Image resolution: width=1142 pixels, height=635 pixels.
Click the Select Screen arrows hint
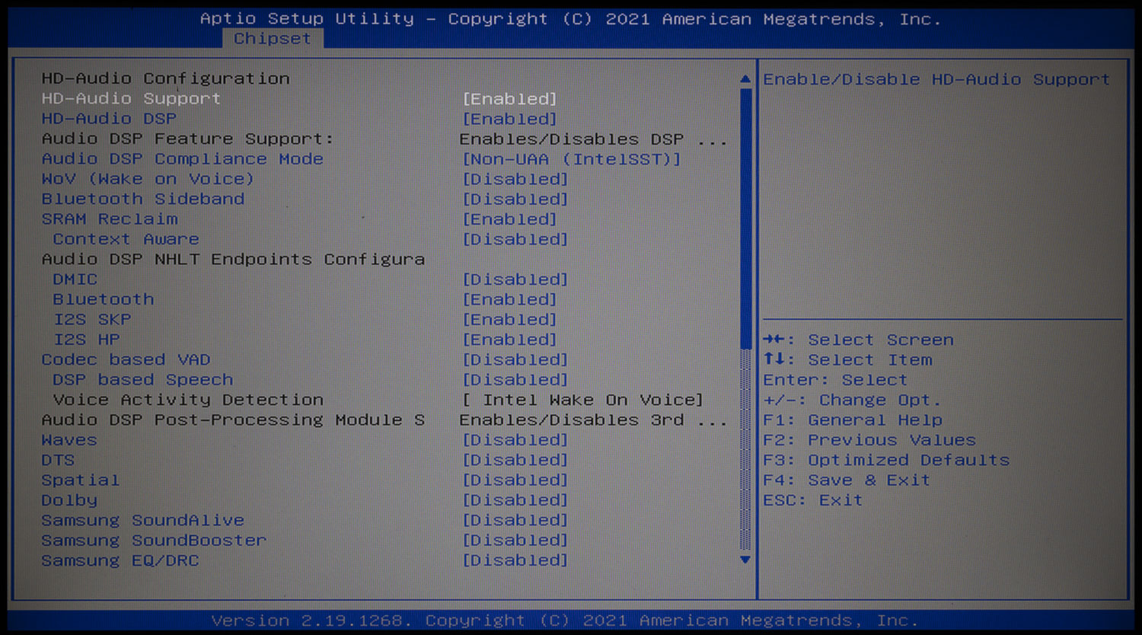point(858,340)
